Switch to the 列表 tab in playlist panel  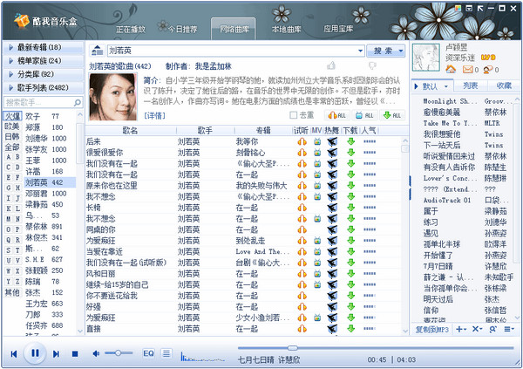[x=471, y=86]
